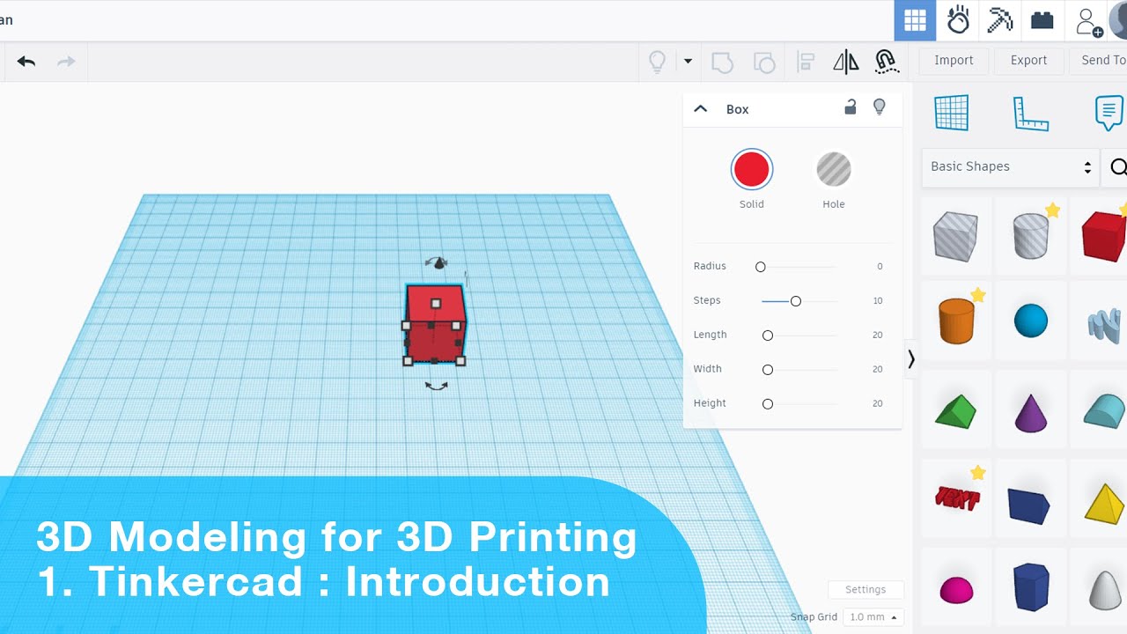Select the Workplane tool icon
Screen dimensions: 1127x634
(952, 113)
